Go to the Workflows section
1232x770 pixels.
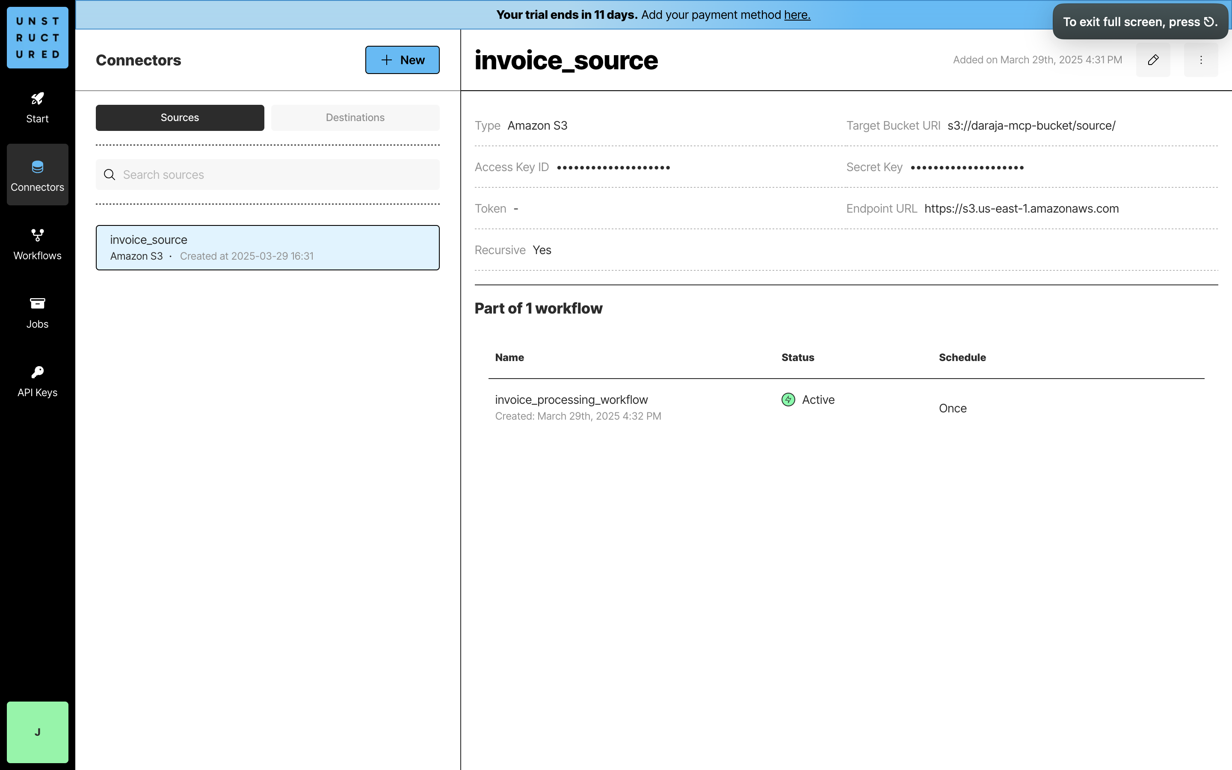[x=37, y=244]
